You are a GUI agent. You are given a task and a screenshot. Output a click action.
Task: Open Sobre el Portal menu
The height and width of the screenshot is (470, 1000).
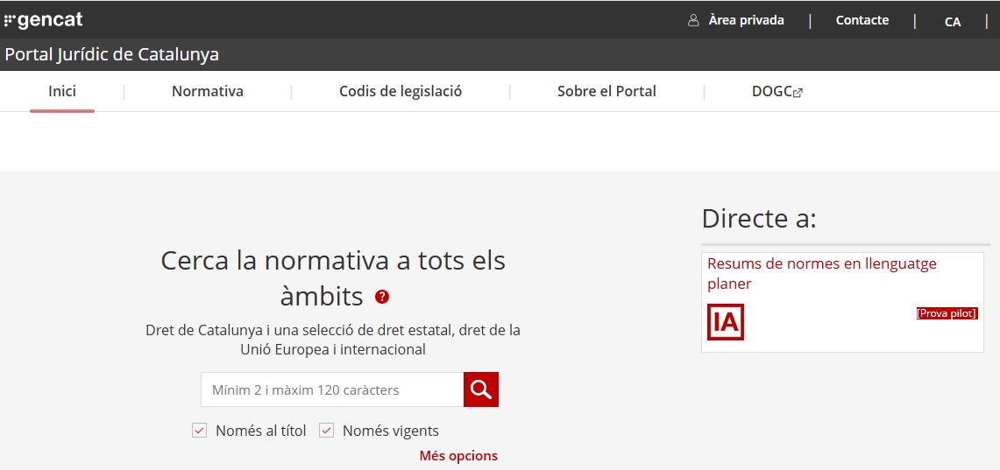pos(606,91)
